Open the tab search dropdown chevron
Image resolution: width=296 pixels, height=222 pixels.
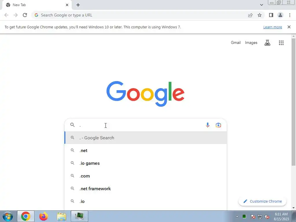(261, 5)
